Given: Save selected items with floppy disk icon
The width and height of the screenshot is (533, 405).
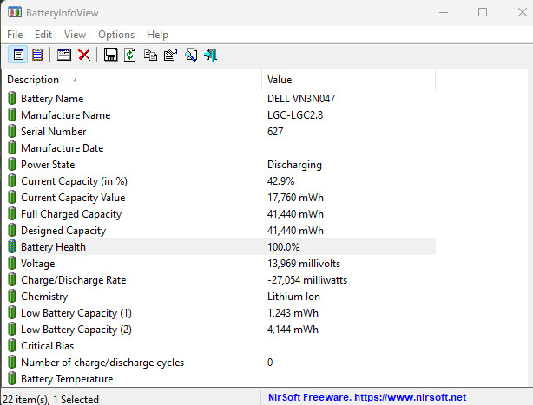Looking at the screenshot, I should [110, 55].
